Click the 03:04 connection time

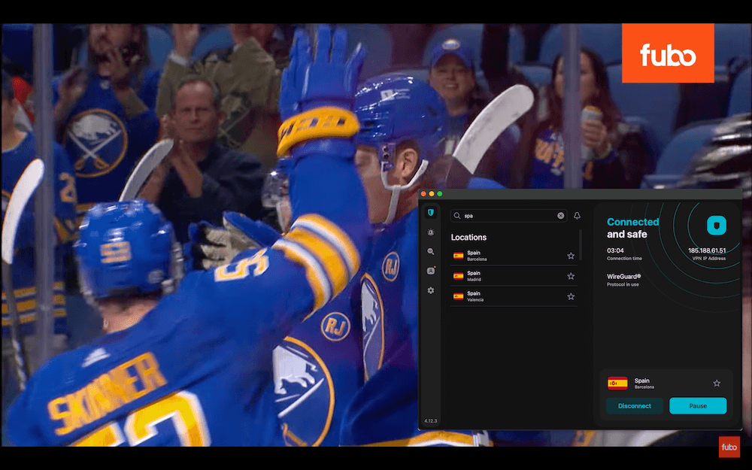tap(615, 250)
